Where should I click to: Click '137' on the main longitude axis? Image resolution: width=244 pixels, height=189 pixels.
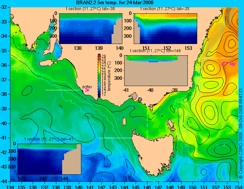[45, 187]
